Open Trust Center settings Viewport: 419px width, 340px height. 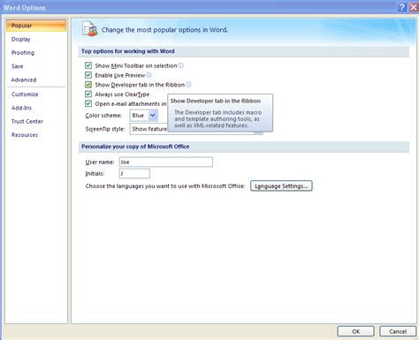point(27,121)
